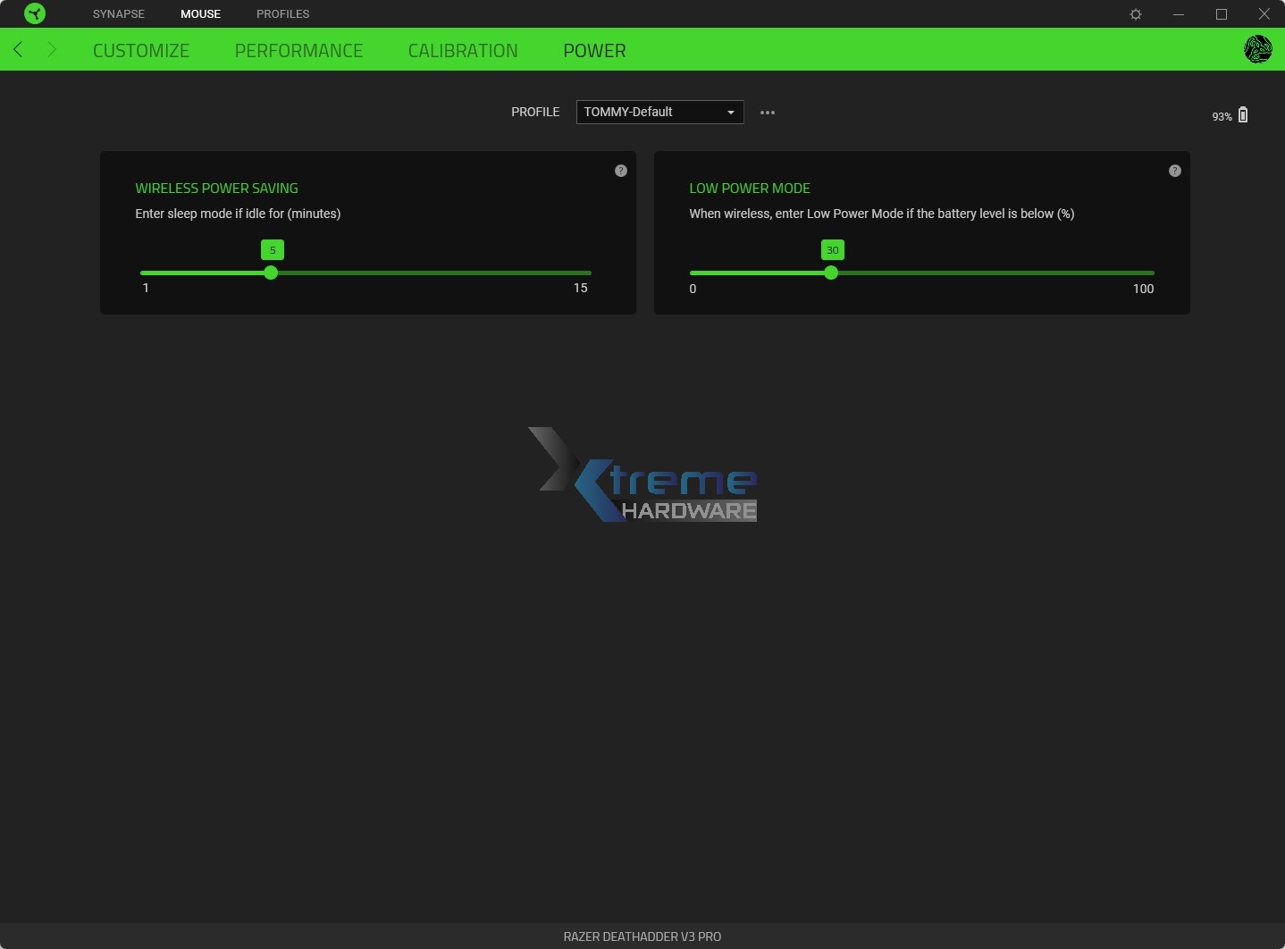The width and height of the screenshot is (1285, 949).
Task: Maximize the Synapse window
Action: pos(1222,14)
